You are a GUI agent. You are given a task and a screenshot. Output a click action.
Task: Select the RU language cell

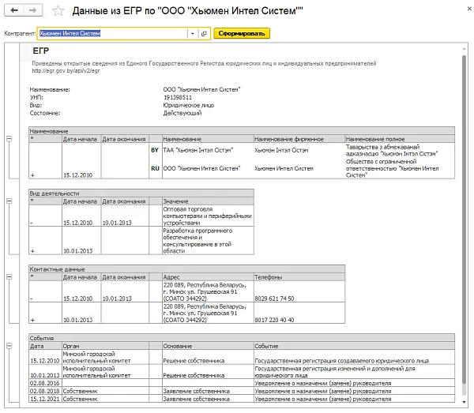(156, 168)
